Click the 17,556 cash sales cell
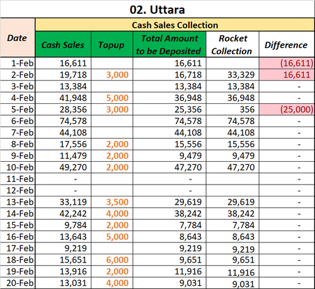The image size is (315, 289). point(63,144)
